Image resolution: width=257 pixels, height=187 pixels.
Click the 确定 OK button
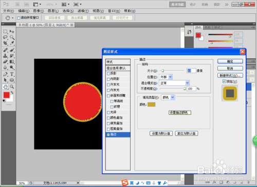click(x=230, y=61)
